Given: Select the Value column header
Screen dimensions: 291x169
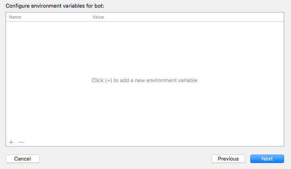Looking at the screenshot, I should tap(98, 17).
